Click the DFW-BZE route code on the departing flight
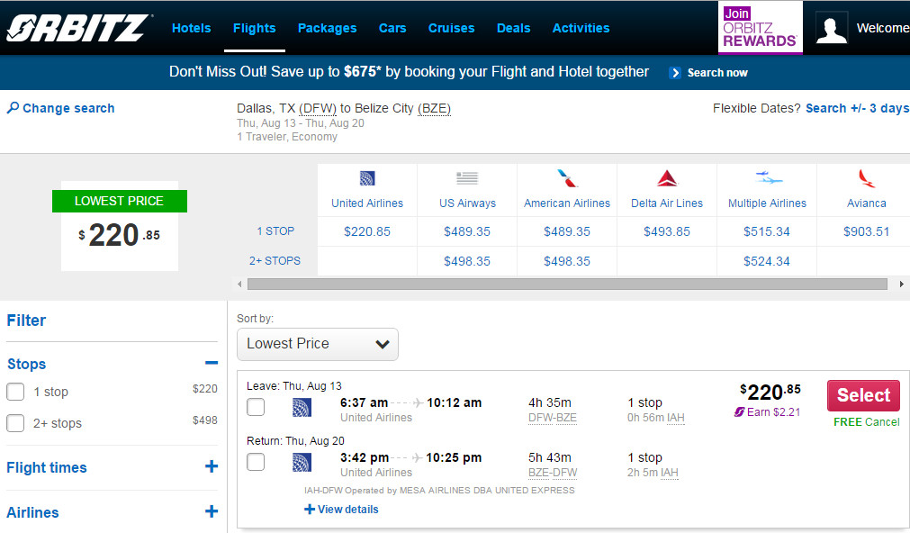 click(553, 418)
